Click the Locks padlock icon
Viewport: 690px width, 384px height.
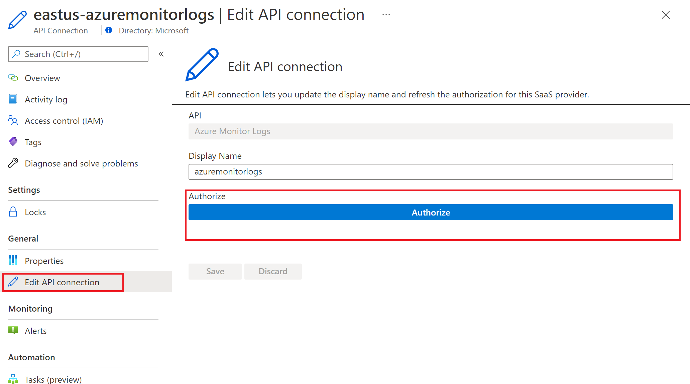click(x=13, y=212)
